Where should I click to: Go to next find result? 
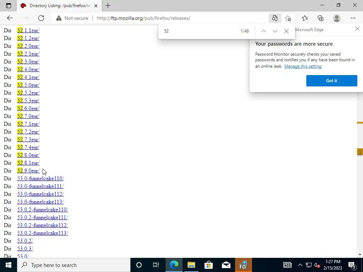(275, 31)
